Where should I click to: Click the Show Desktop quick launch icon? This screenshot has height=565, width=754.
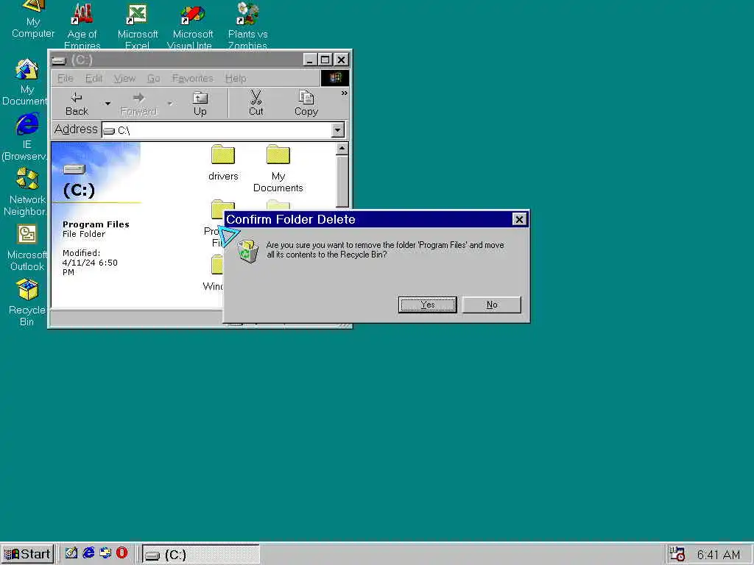[x=71, y=553]
